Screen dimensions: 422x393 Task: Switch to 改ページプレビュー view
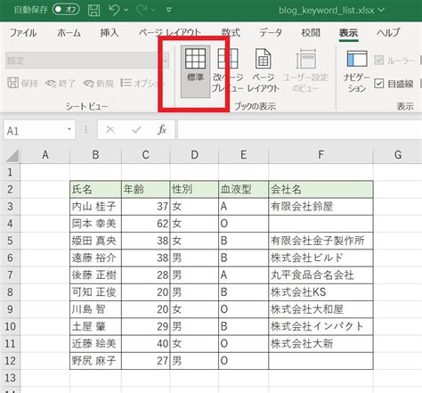228,71
